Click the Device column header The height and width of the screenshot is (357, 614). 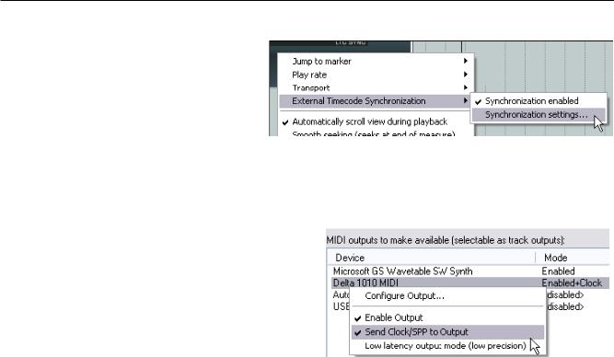[x=432, y=258]
